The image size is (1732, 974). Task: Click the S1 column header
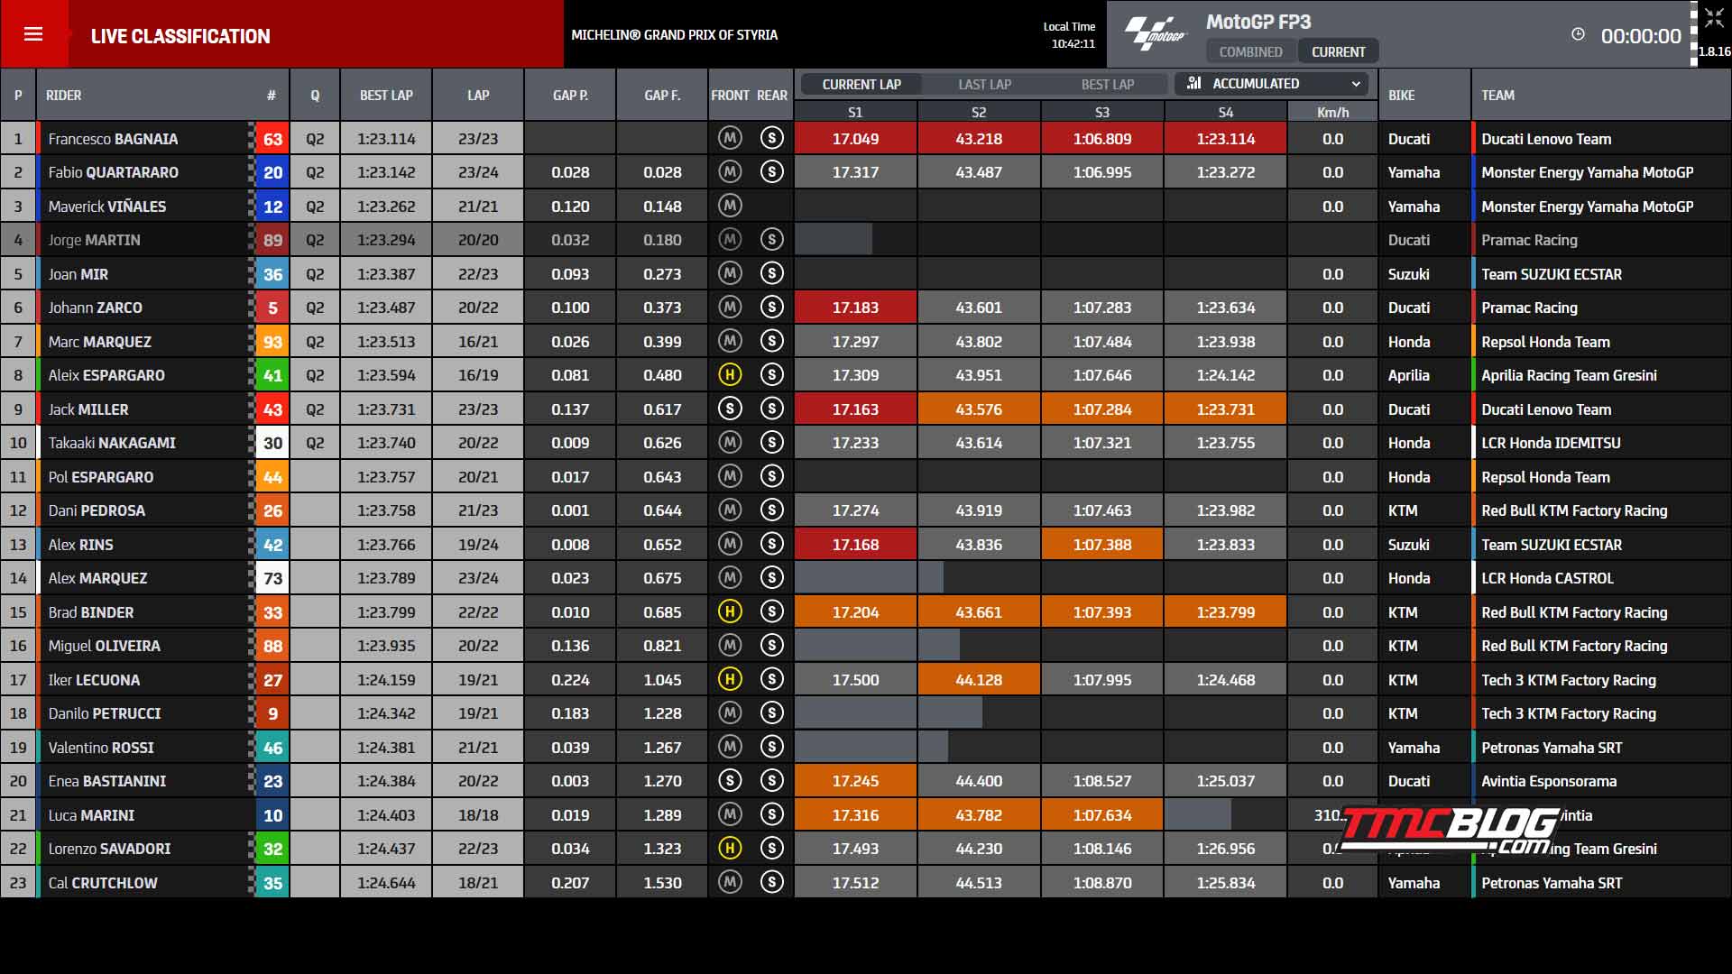point(855,112)
